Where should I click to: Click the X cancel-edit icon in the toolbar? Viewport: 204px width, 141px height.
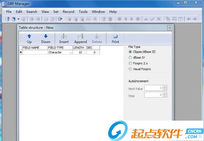(x=159, y=19)
